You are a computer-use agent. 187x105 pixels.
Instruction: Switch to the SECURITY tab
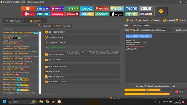point(35,21)
